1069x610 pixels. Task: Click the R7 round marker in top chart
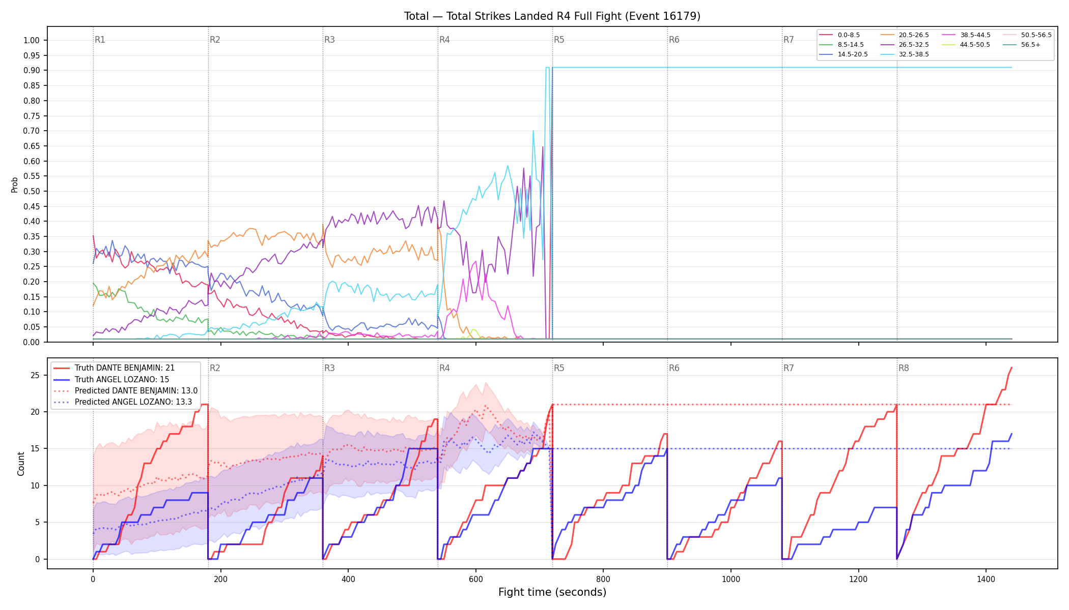pyautogui.click(x=789, y=40)
